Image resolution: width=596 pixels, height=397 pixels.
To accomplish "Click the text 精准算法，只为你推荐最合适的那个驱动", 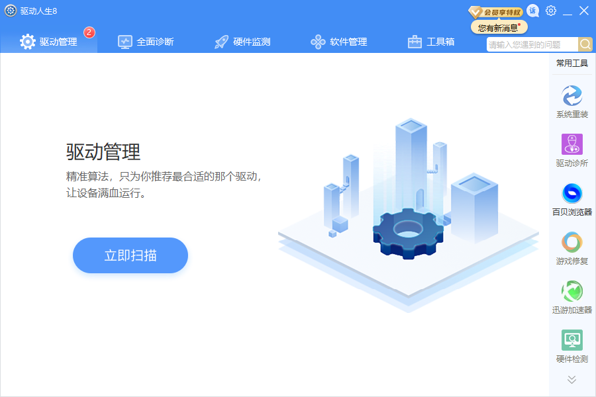I will tap(164, 176).
